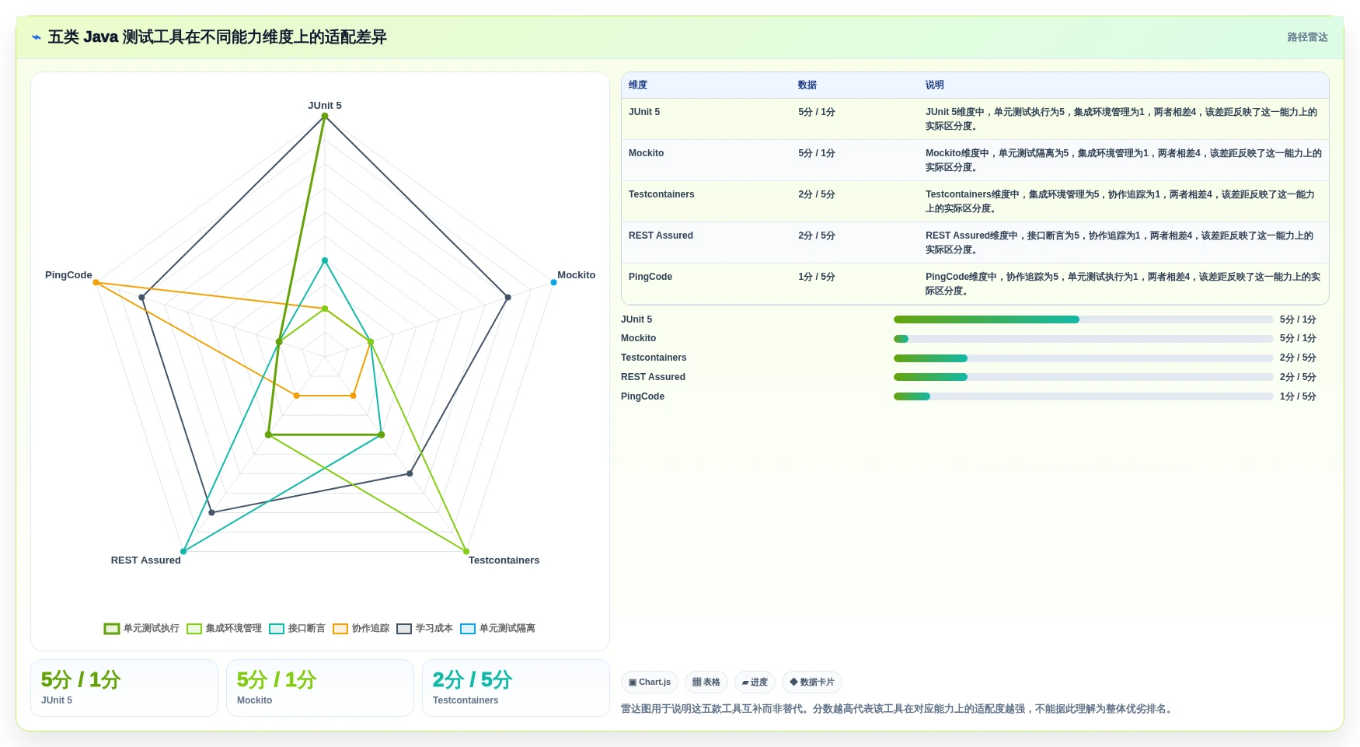Click the JUnit 5 radar axis label

click(x=325, y=106)
